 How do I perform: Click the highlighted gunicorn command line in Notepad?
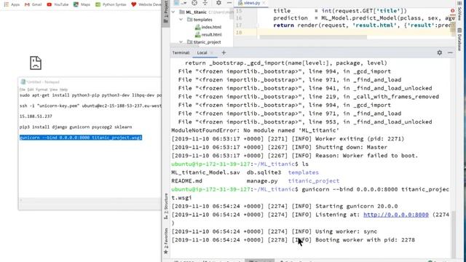click(81, 138)
